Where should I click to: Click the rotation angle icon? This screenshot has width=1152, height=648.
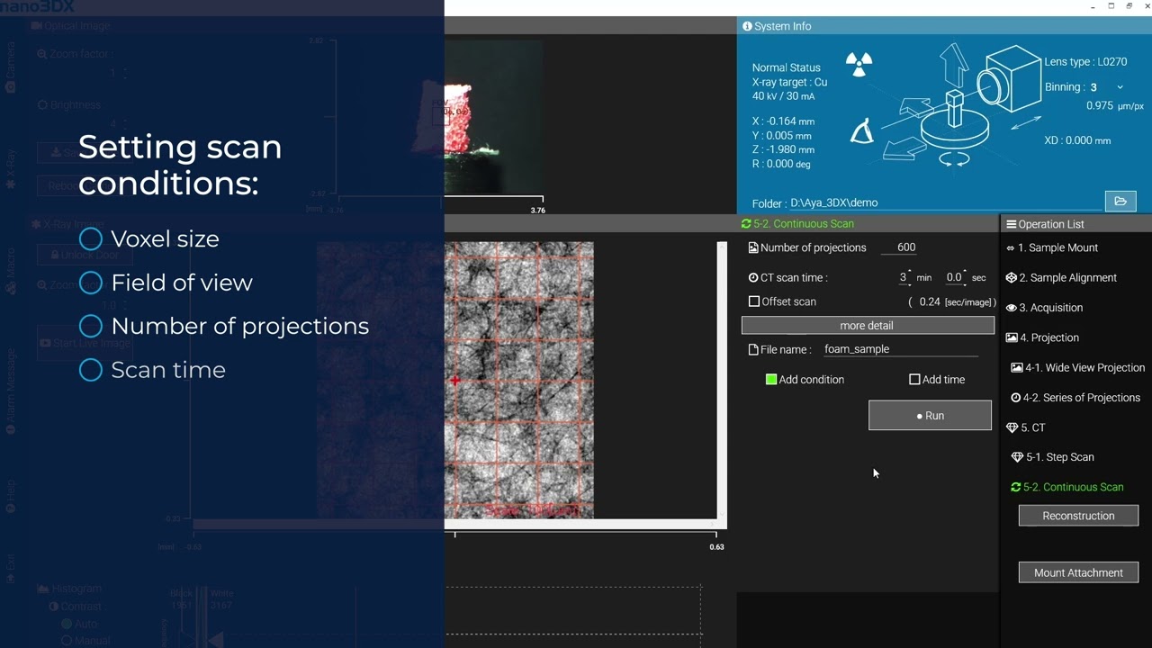pyautogui.click(x=861, y=131)
